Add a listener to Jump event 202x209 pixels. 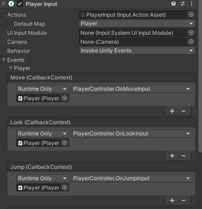[x=172, y=200]
